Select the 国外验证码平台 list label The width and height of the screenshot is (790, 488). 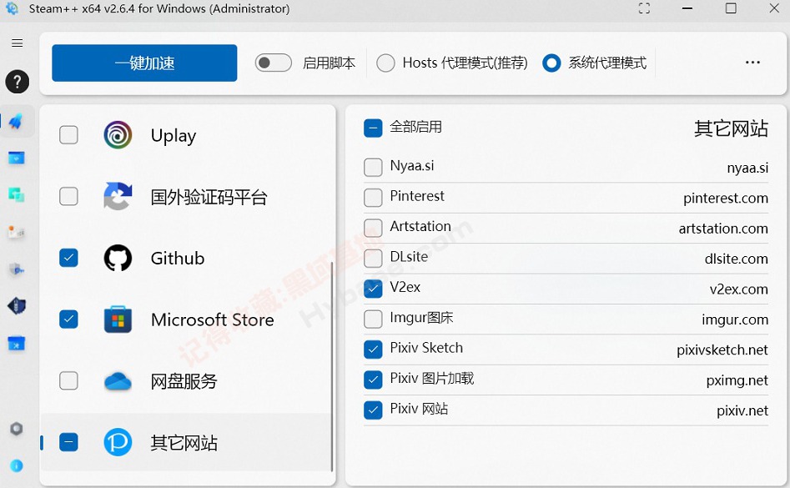pyautogui.click(x=209, y=197)
